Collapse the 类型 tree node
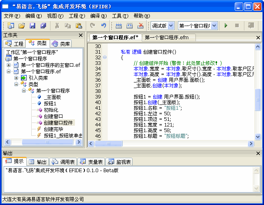The width and height of the screenshot is (264, 205). point(16,84)
